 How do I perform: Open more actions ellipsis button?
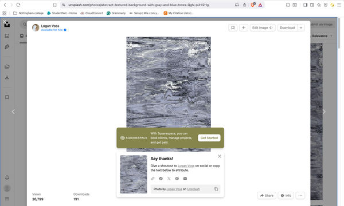(300, 196)
